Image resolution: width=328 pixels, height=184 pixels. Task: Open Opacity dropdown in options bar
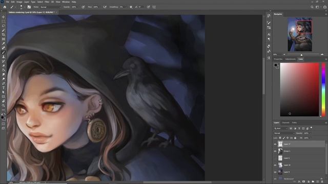pyautogui.click(x=78, y=7)
